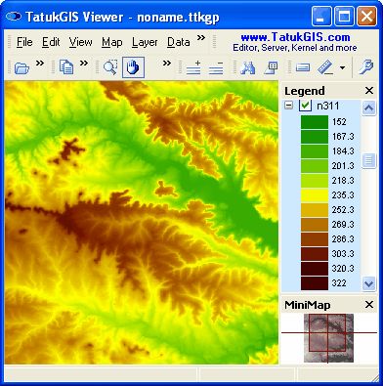The width and height of the screenshot is (383, 386).
Task: Toggle the n311 layer checkbox
Action: click(x=305, y=106)
